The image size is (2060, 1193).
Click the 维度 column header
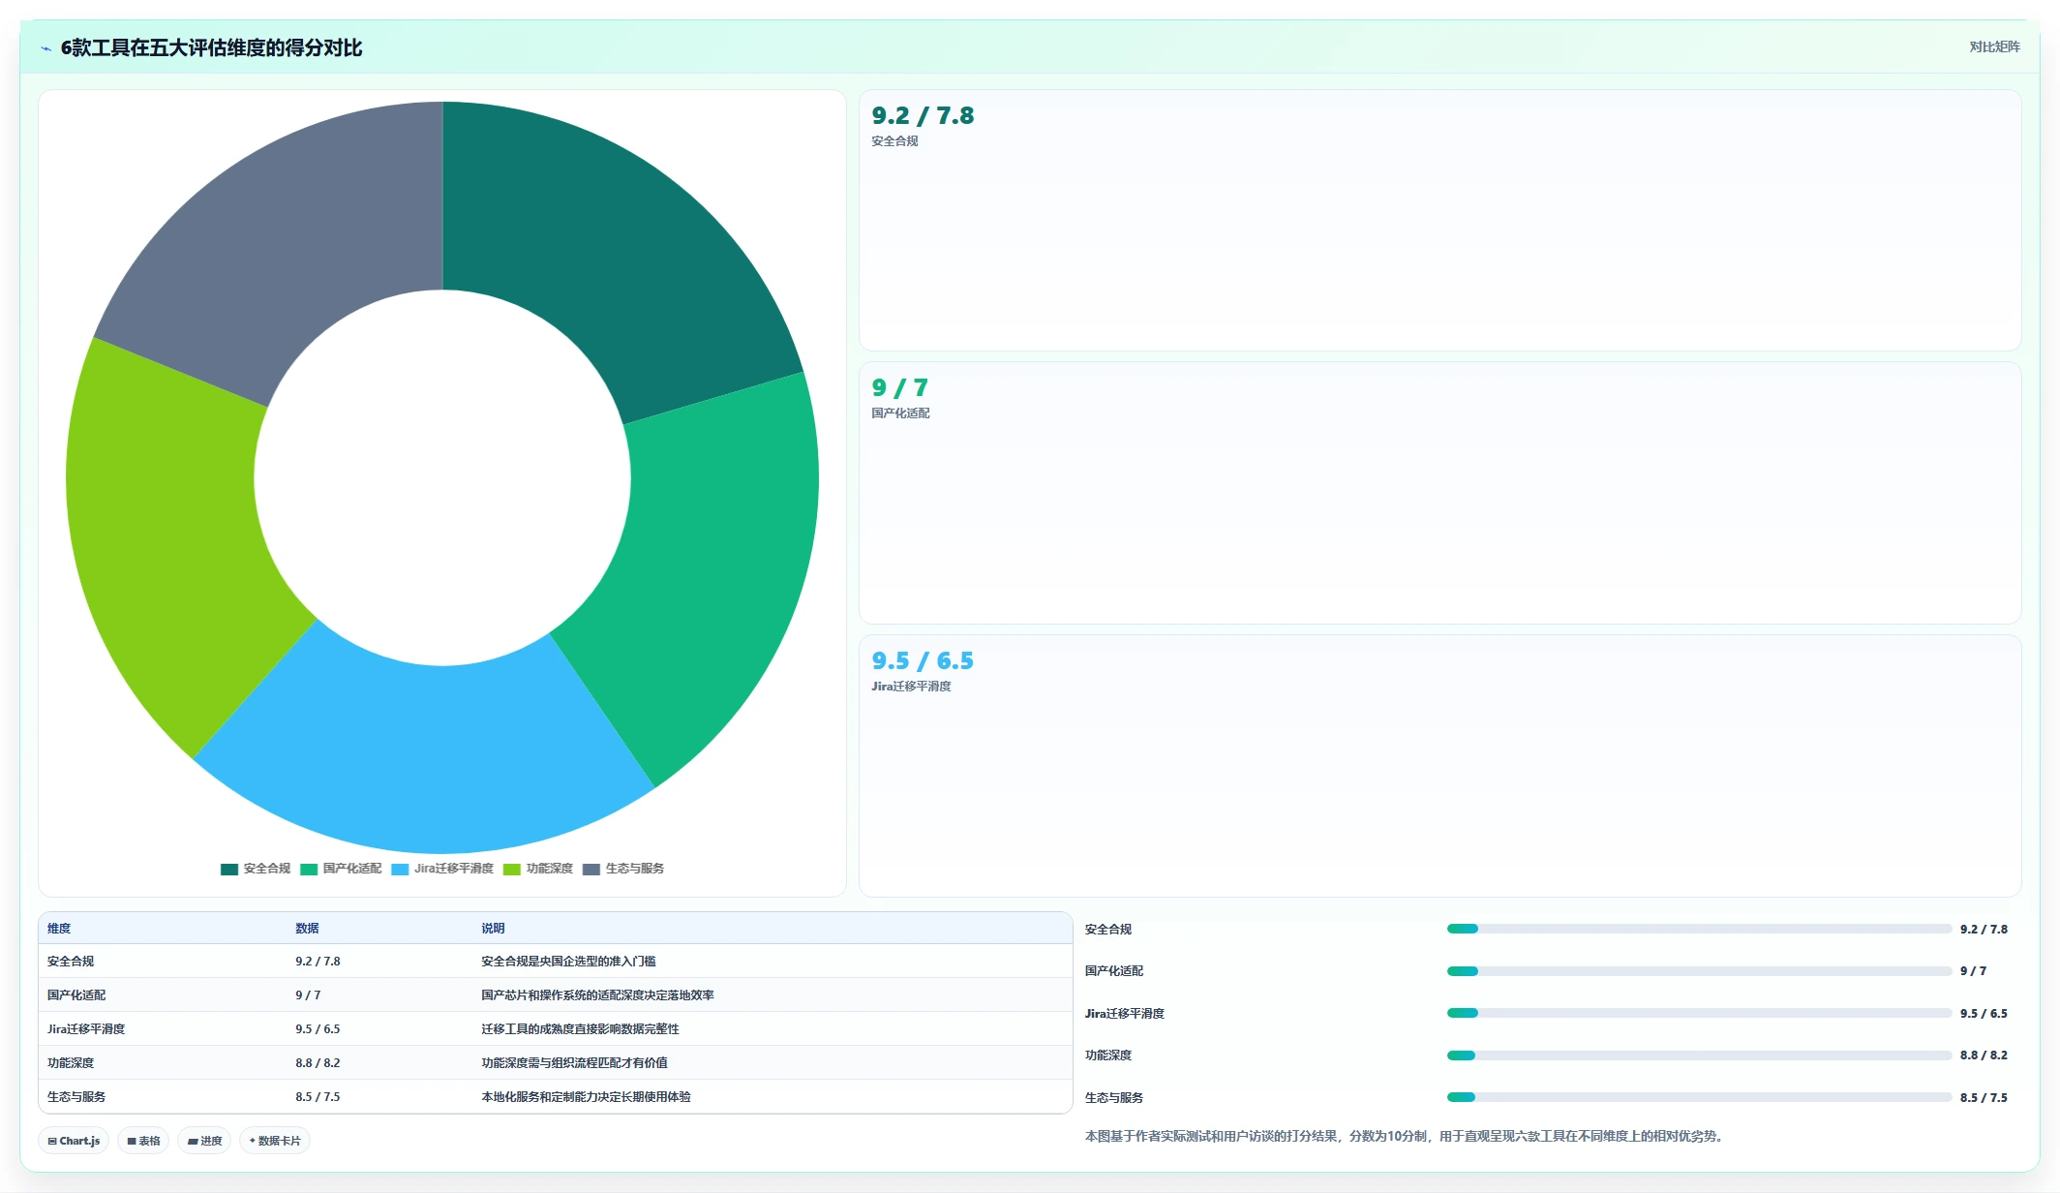pyautogui.click(x=59, y=929)
